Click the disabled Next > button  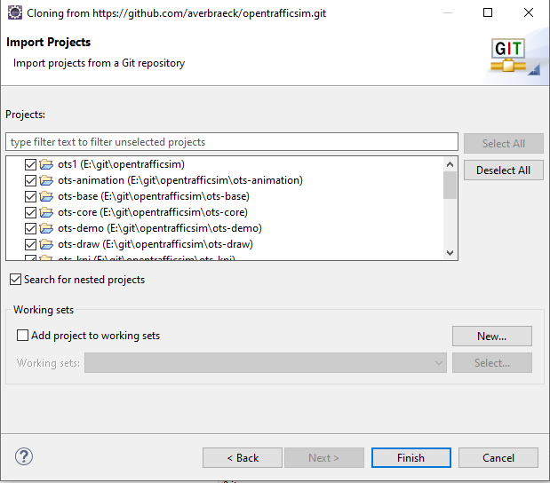pyautogui.click(x=323, y=458)
